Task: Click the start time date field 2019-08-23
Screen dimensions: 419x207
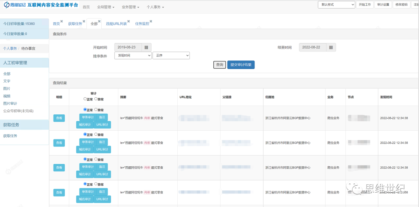Action: (128, 47)
